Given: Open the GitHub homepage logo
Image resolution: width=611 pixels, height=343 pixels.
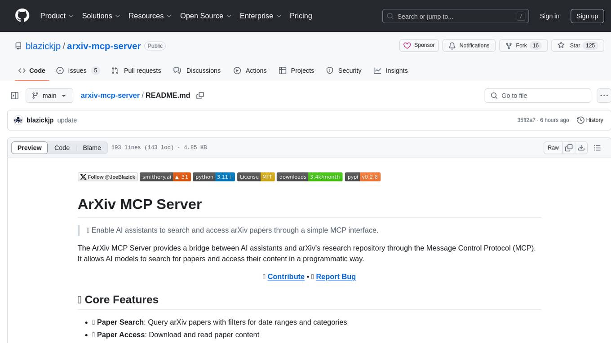Looking at the screenshot, I should (22, 16).
